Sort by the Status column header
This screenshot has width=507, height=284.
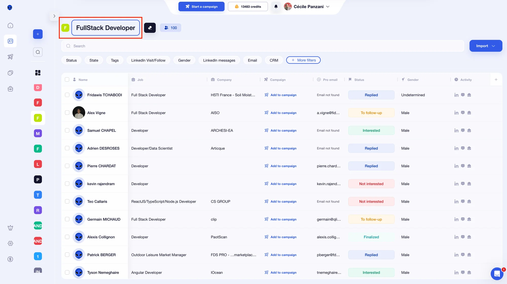pos(359,80)
